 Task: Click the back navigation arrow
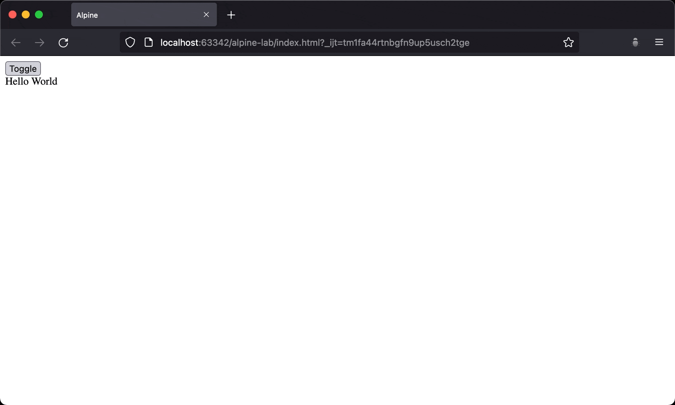point(16,42)
